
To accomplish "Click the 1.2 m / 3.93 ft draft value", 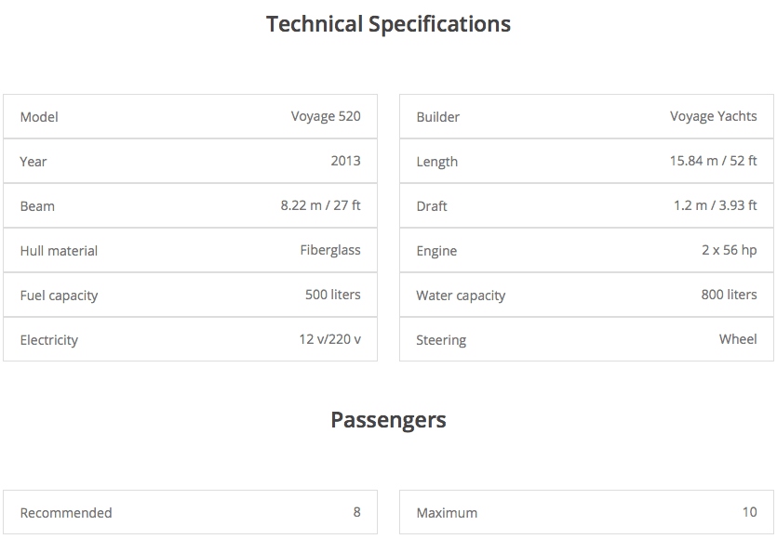I will 715,205.
